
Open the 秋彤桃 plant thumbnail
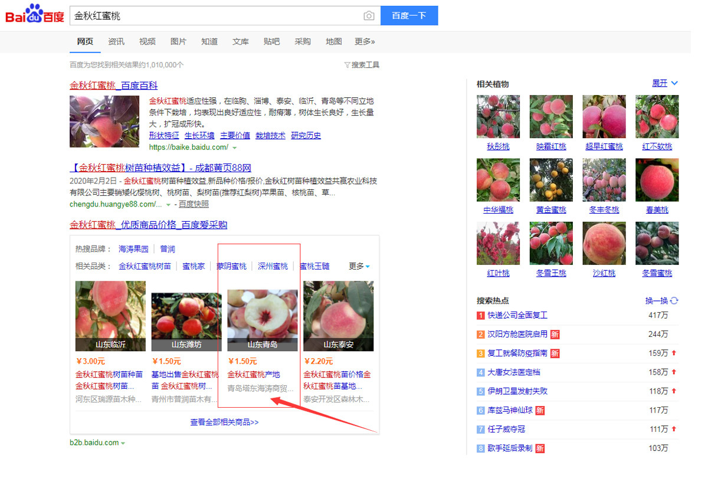498,117
